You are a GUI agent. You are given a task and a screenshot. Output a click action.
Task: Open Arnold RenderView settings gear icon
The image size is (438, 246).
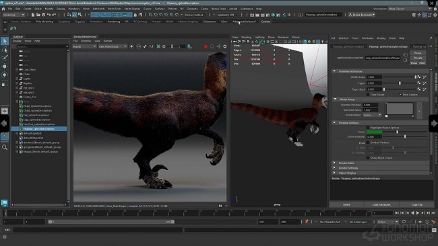[x=225, y=46]
